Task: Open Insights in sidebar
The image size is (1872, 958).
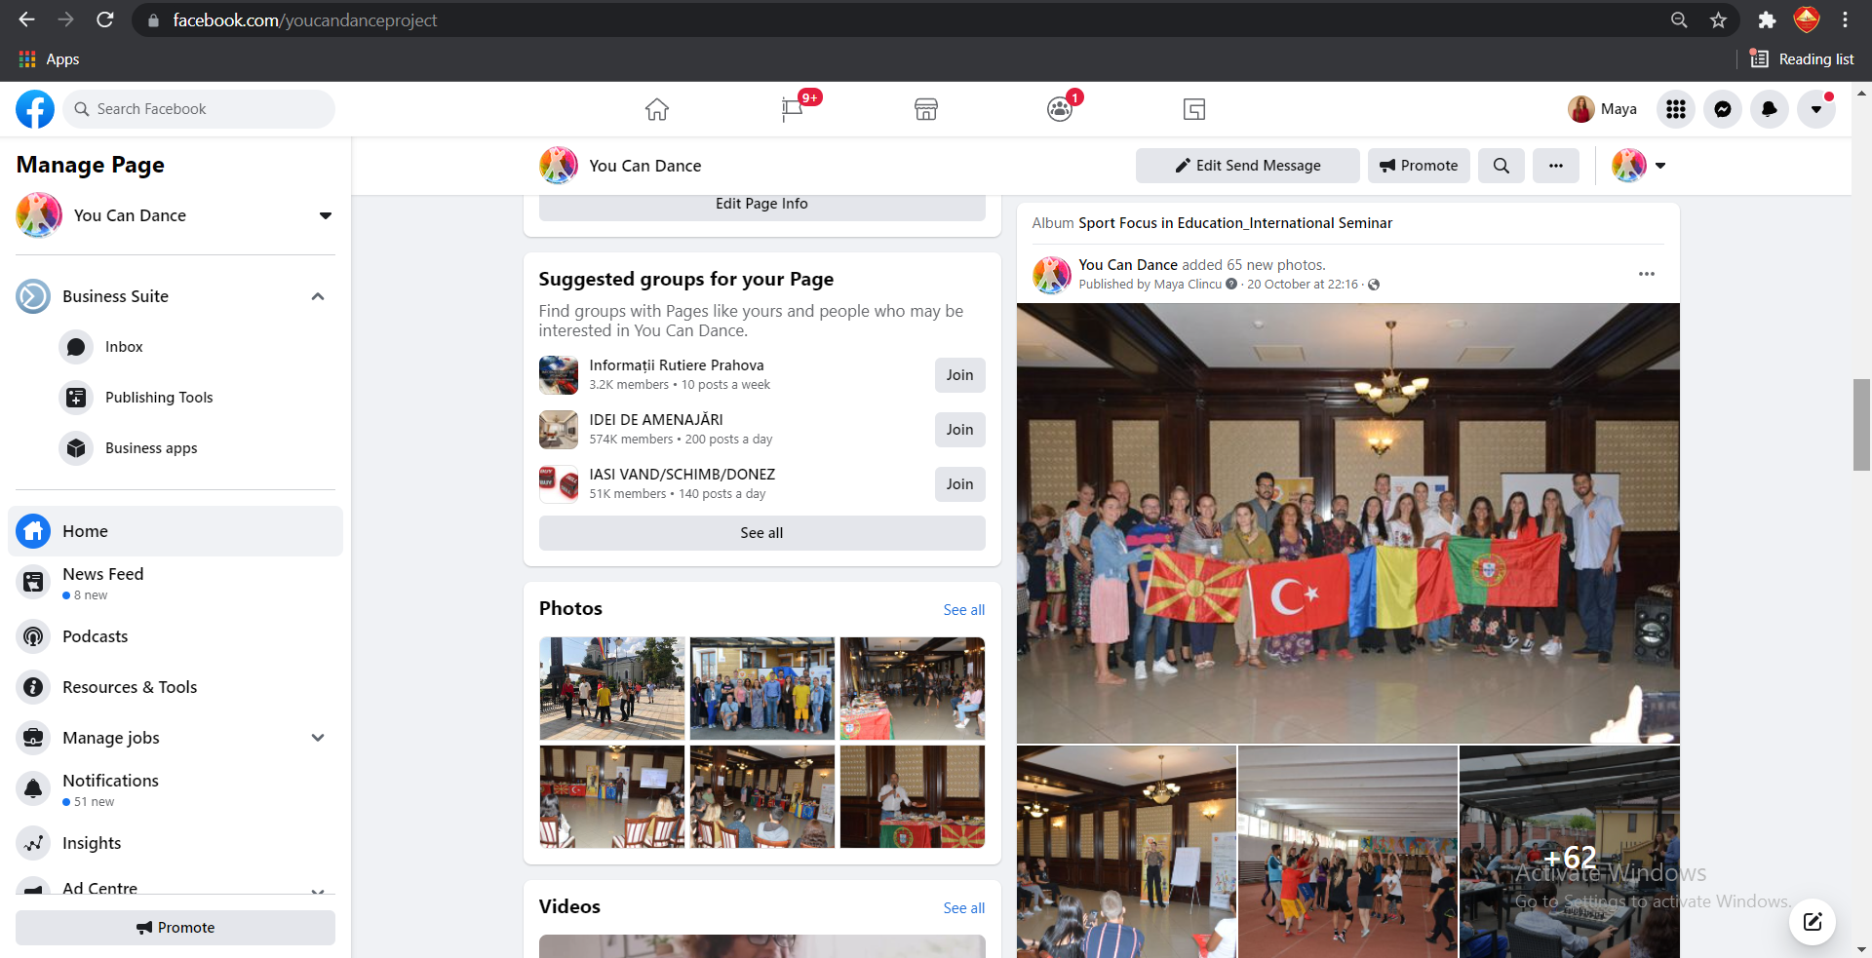Action: pos(175,843)
